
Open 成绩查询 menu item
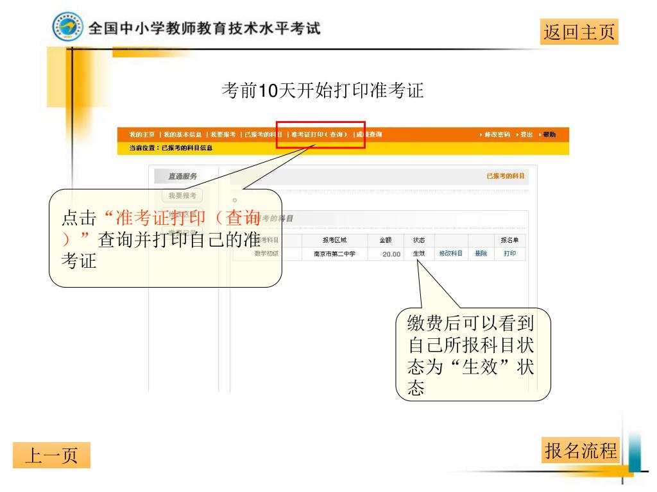tap(369, 135)
